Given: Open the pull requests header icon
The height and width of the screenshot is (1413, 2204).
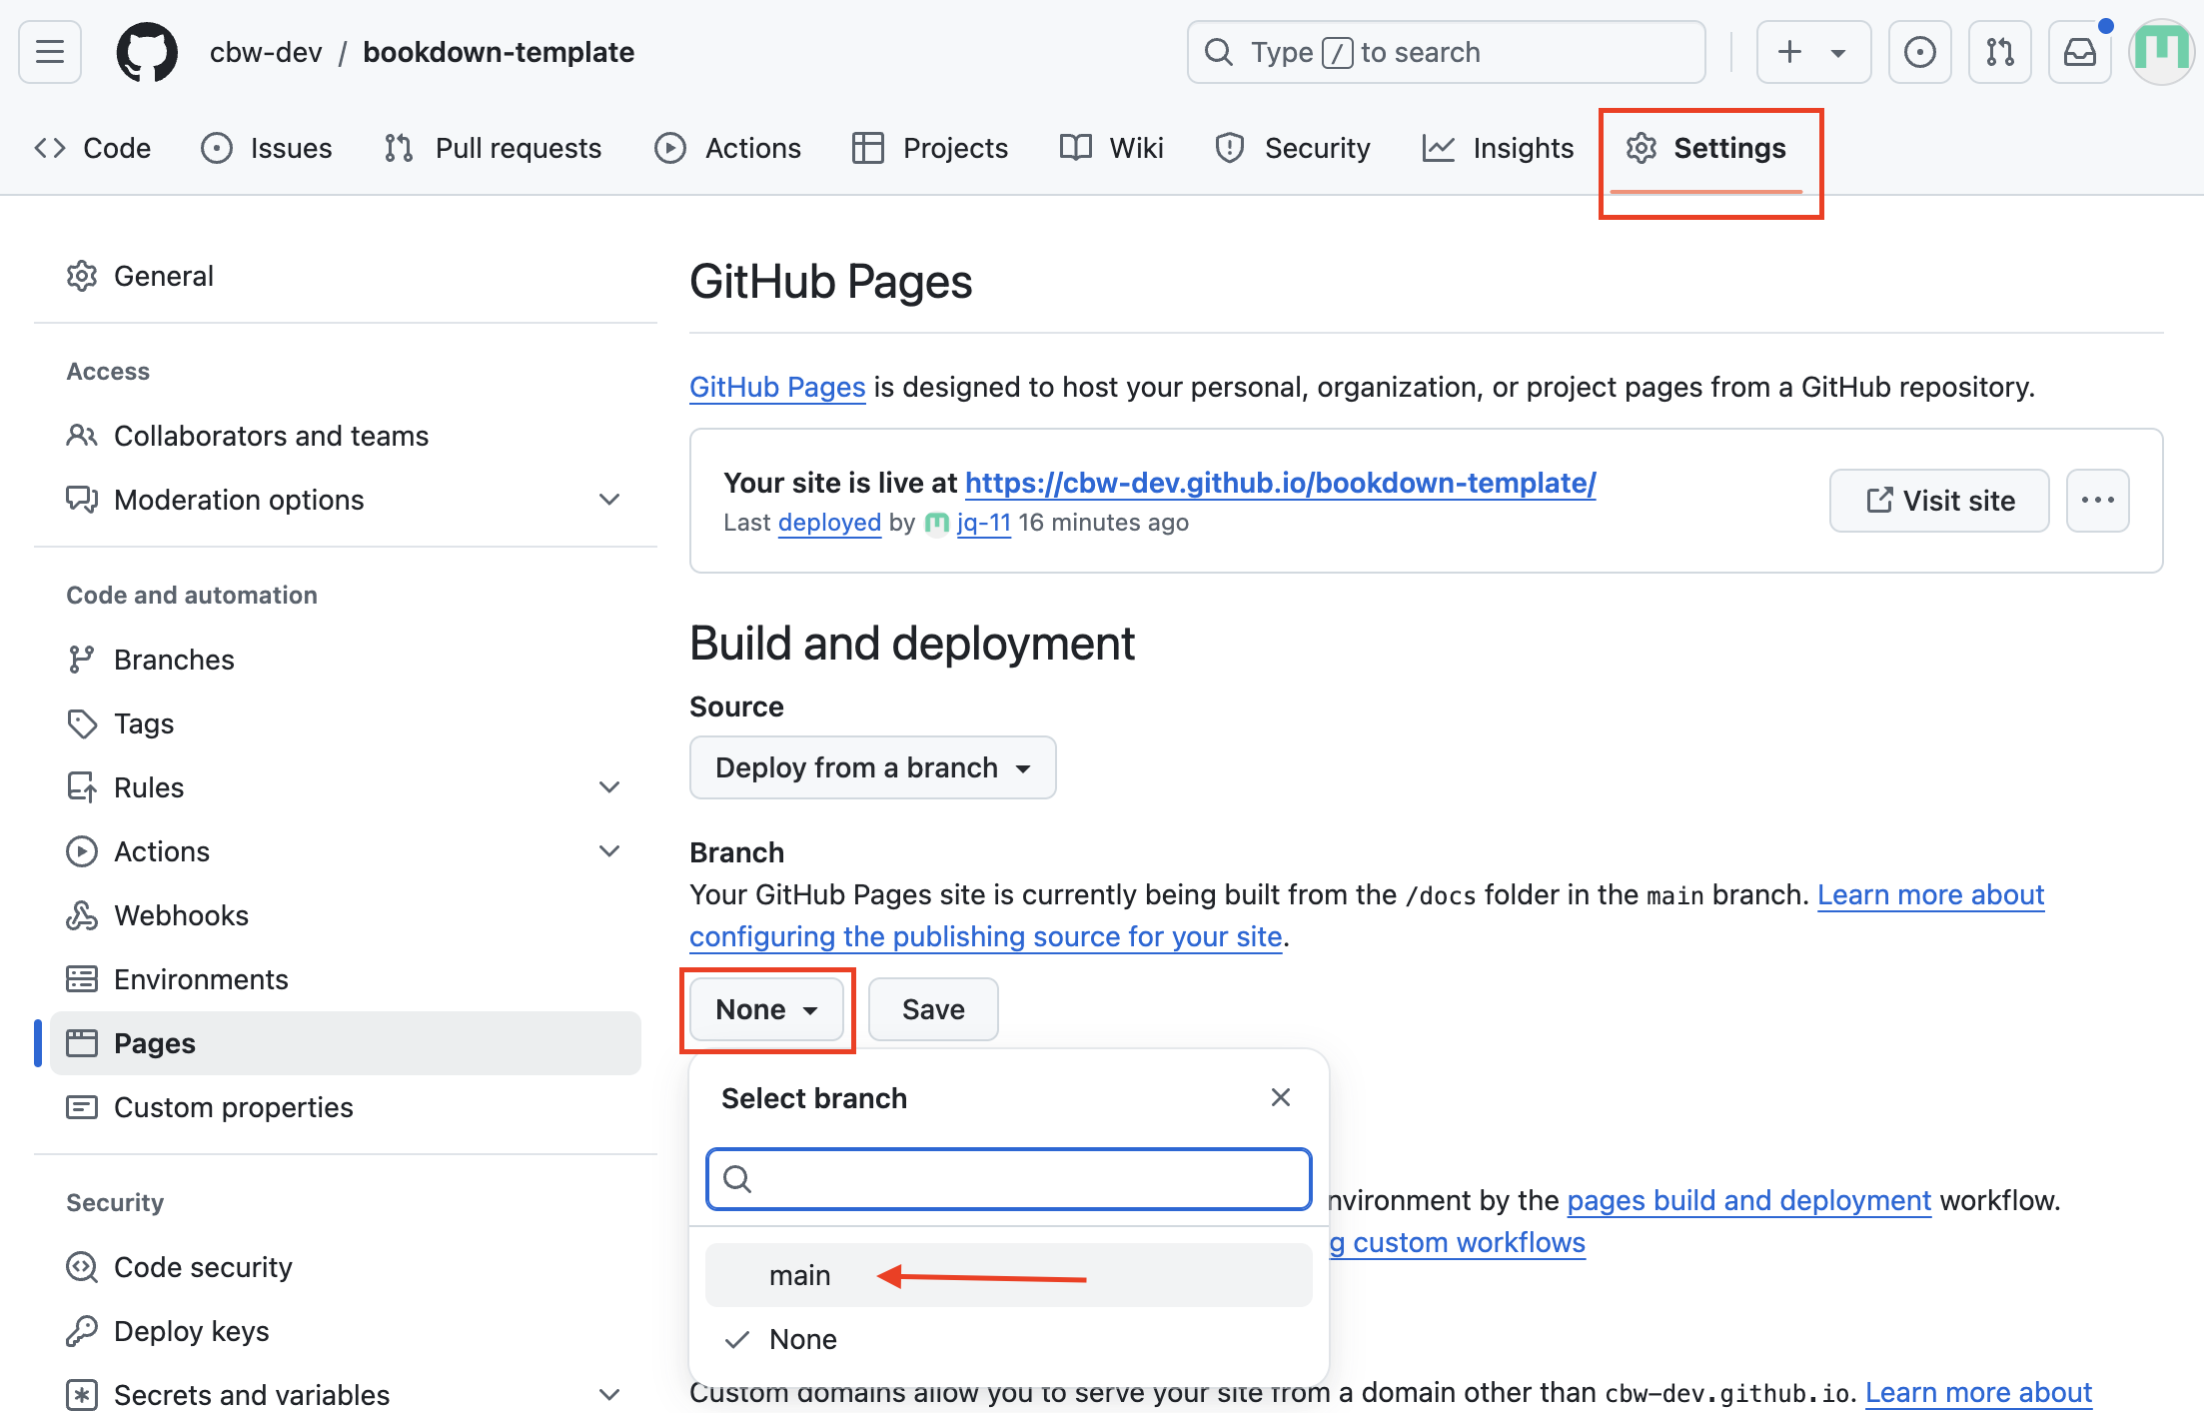Looking at the screenshot, I should click(1999, 52).
